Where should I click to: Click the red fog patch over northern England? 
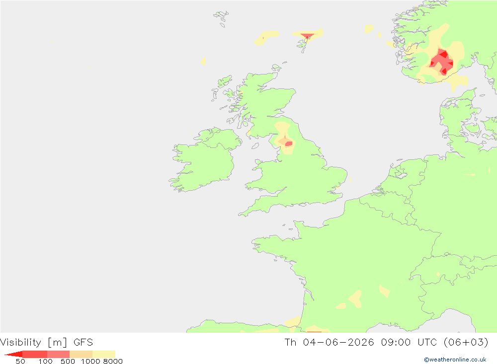coord(288,144)
